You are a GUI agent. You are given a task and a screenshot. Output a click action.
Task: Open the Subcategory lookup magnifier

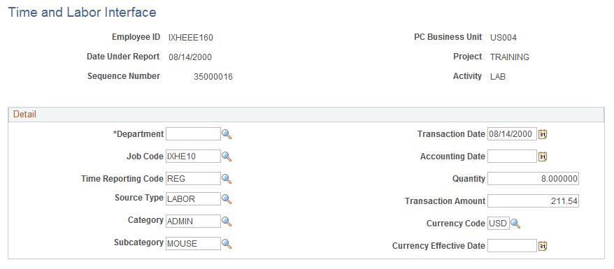coord(227,244)
